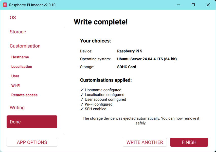Open the Storage step in the sidebar
This screenshot has width=216, height=152.
[18, 32]
